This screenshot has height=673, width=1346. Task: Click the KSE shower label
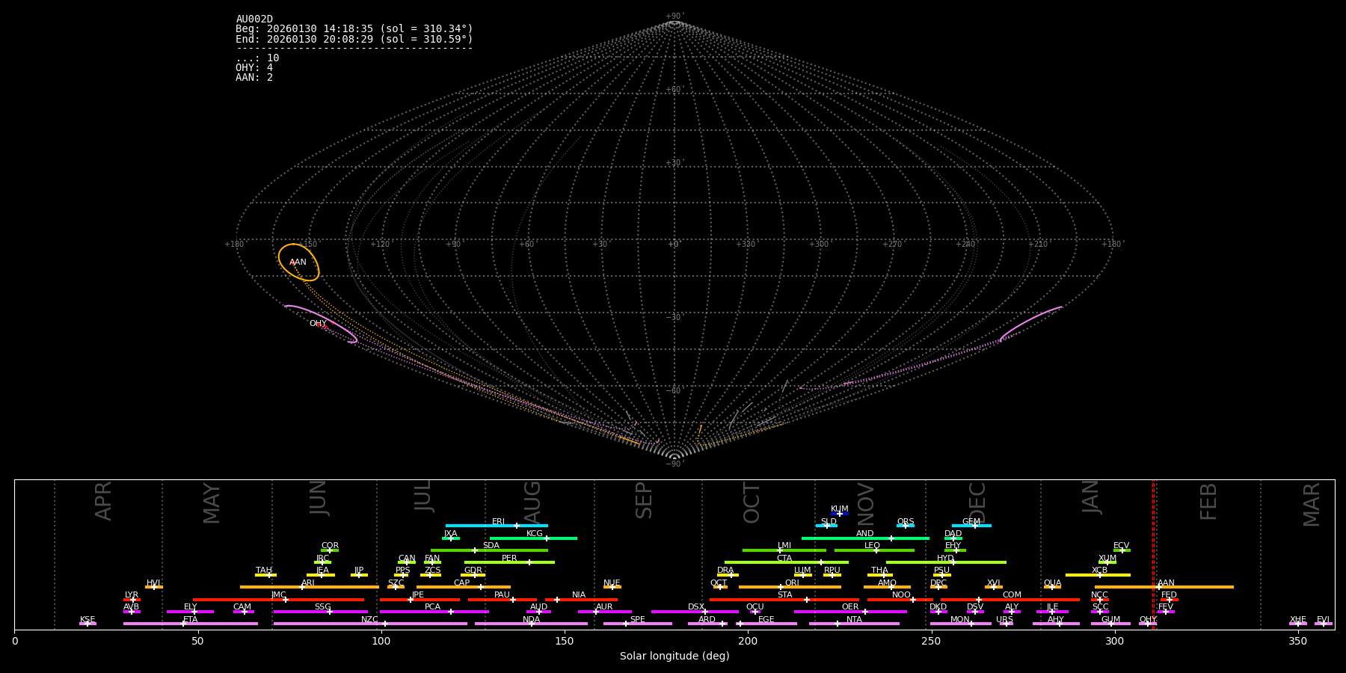pos(87,620)
